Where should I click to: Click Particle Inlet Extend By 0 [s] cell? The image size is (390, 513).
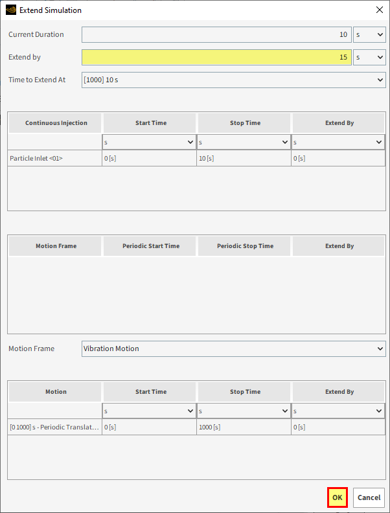coord(338,158)
